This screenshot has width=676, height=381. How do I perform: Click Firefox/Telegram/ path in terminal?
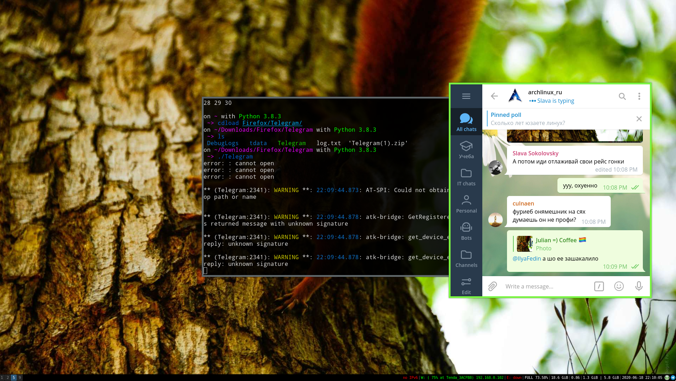click(x=272, y=123)
